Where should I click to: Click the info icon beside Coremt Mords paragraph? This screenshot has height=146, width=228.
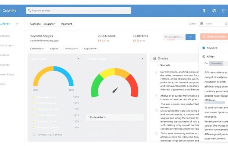(156, 72)
